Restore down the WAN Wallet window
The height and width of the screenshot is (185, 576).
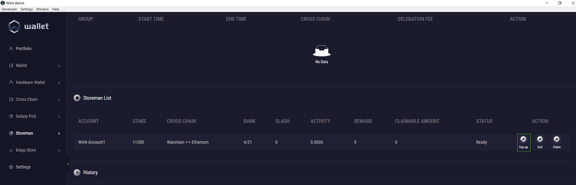click(x=560, y=3)
